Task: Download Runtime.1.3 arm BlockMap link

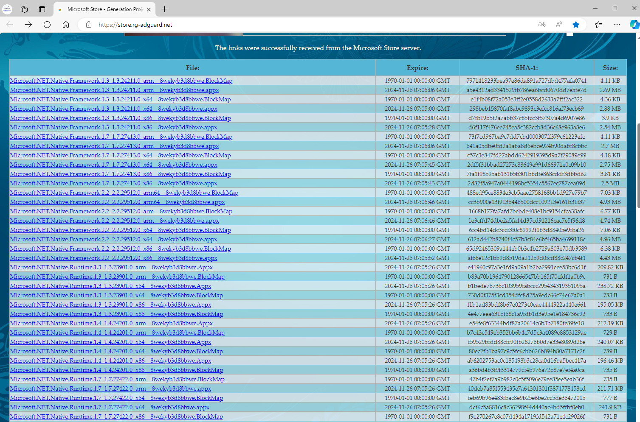Action: pos(117,277)
